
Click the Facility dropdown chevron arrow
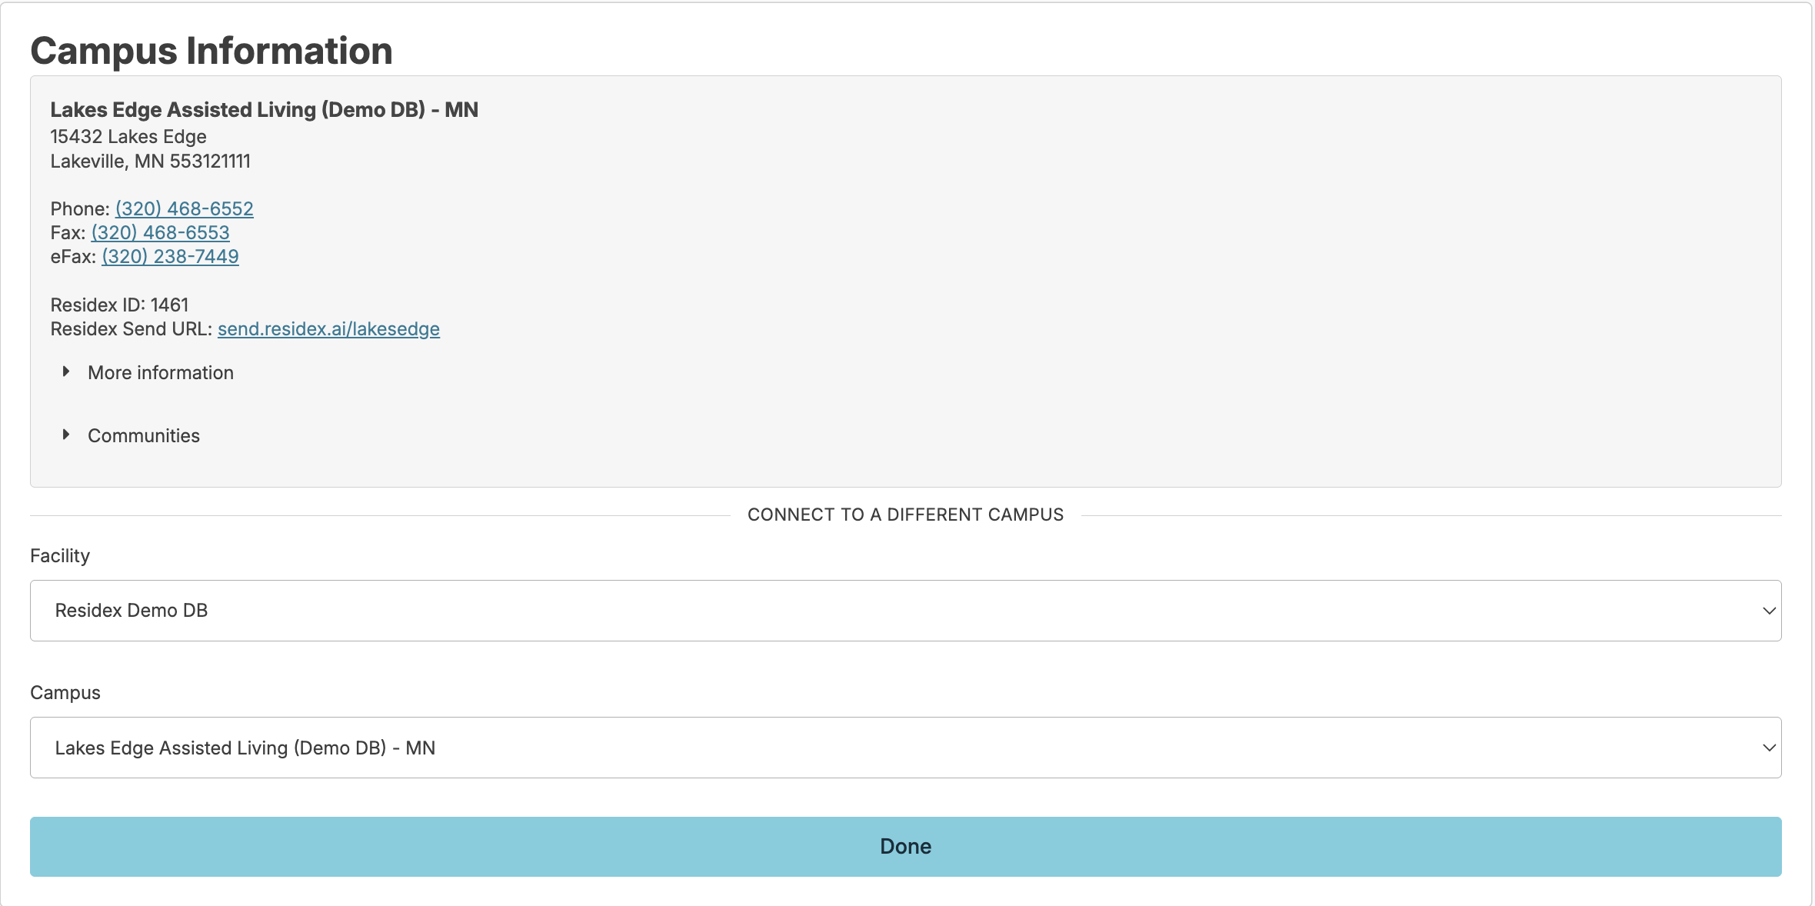pos(1768,611)
